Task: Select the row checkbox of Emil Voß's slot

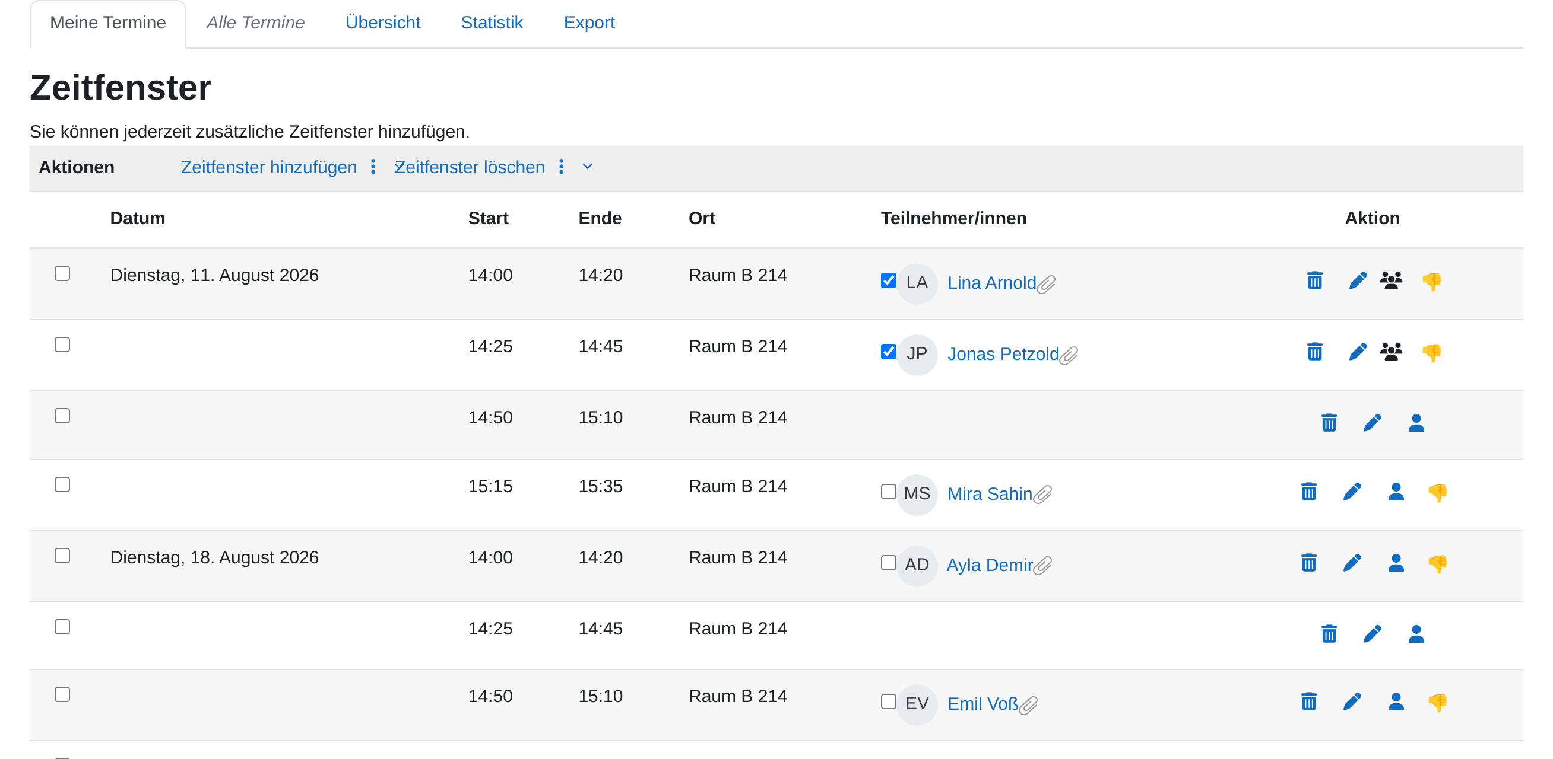Action: (62, 694)
